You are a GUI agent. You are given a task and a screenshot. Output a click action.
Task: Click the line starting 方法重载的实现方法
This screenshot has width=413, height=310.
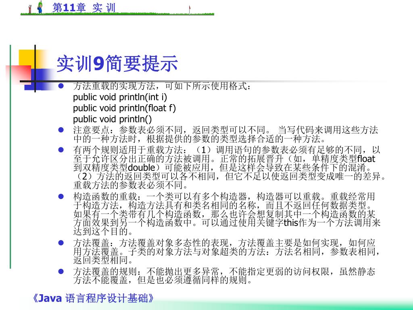coord(161,86)
